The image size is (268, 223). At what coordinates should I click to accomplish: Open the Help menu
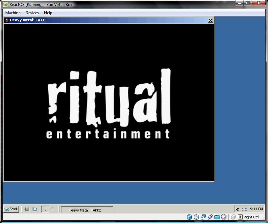(48, 13)
